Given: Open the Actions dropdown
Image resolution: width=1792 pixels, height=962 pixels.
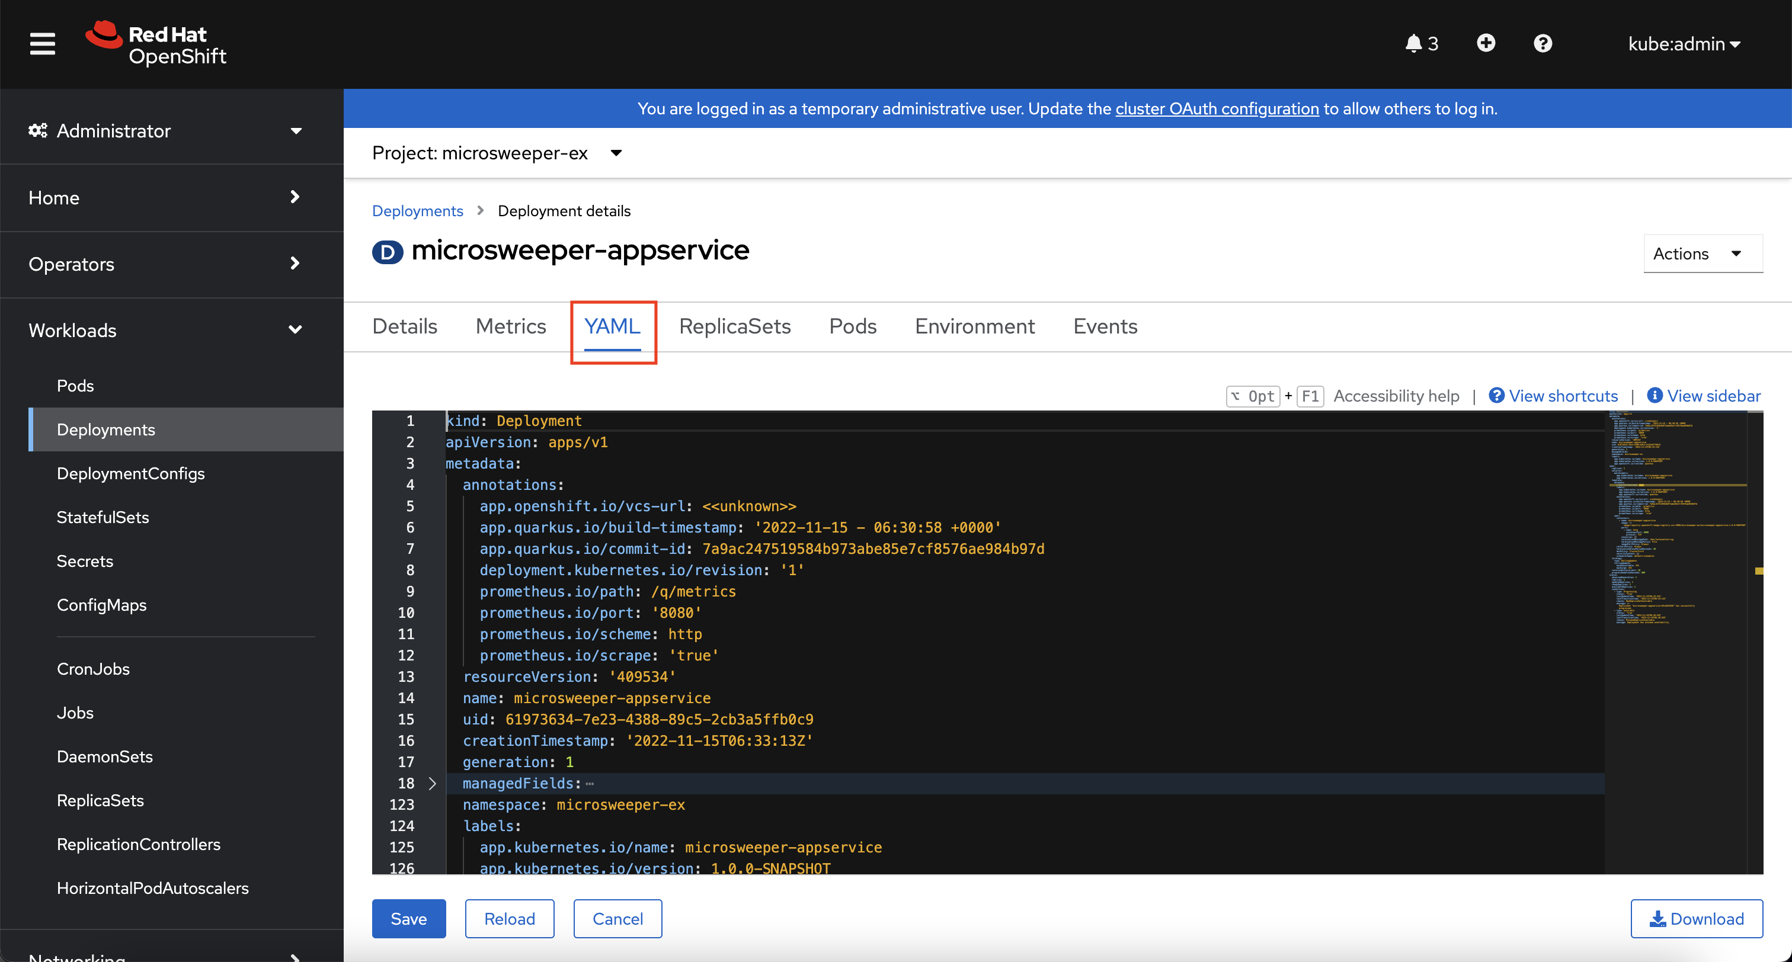Looking at the screenshot, I should coord(1703,254).
